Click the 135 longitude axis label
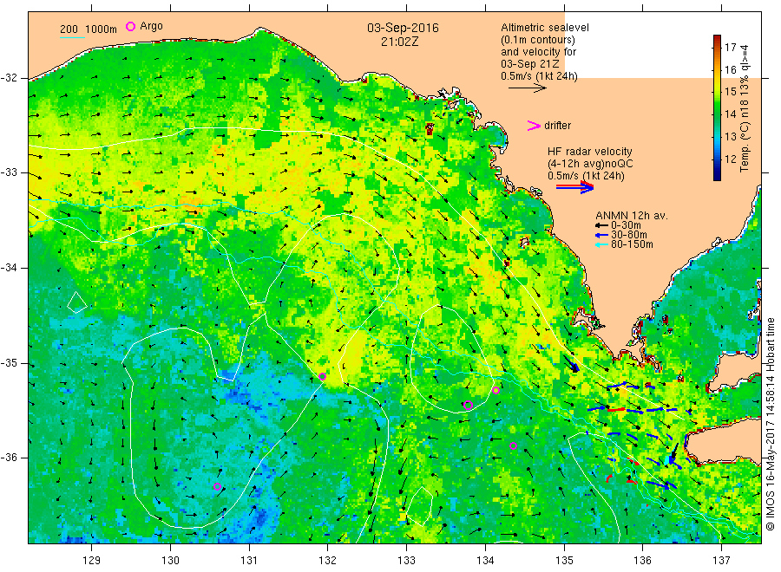 564,561
